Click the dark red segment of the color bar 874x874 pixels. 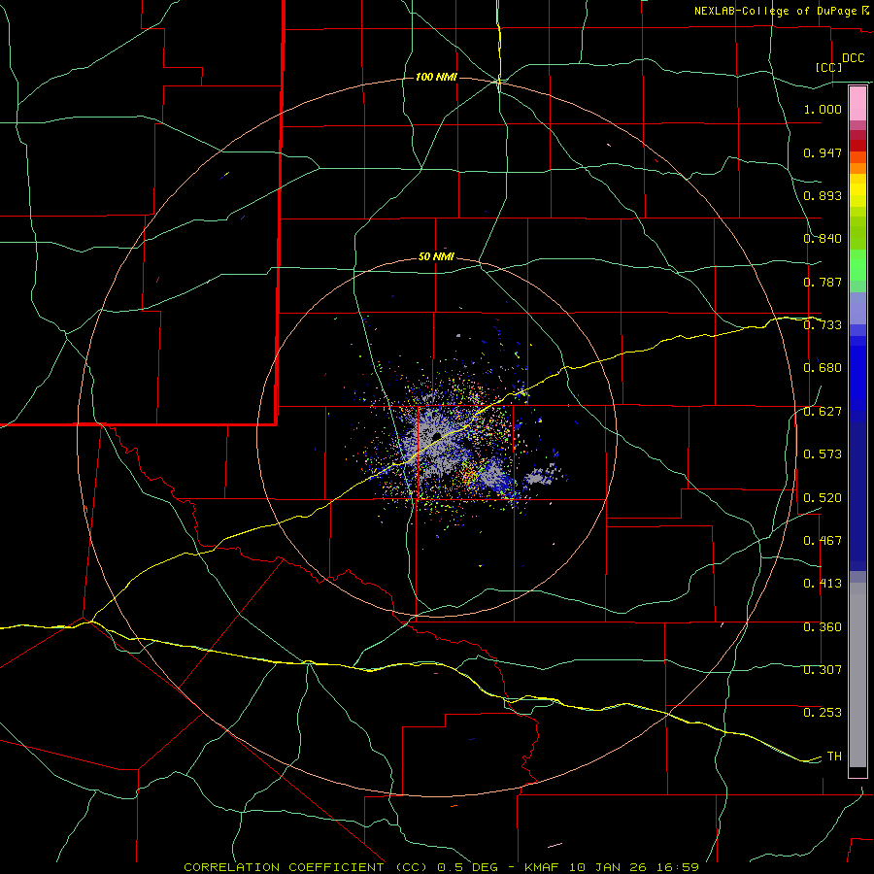(x=857, y=145)
